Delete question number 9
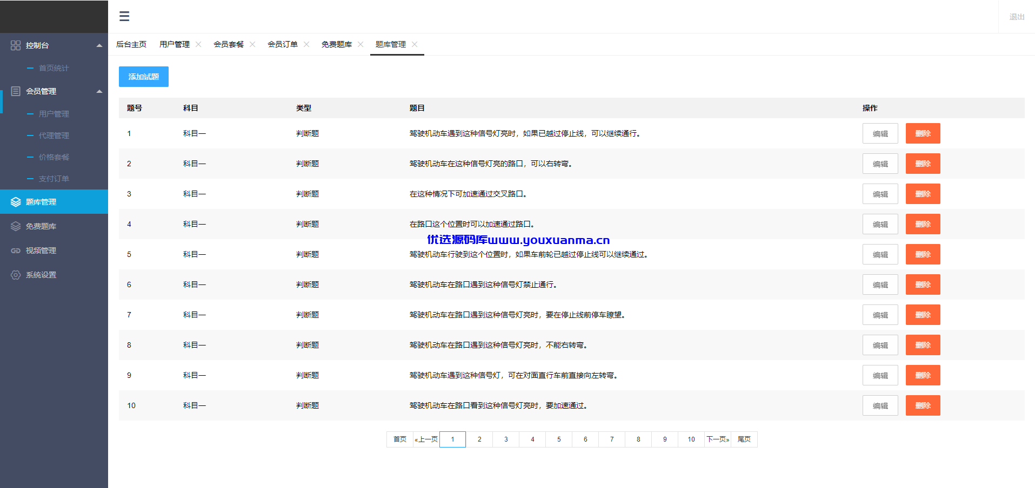 tap(923, 375)
